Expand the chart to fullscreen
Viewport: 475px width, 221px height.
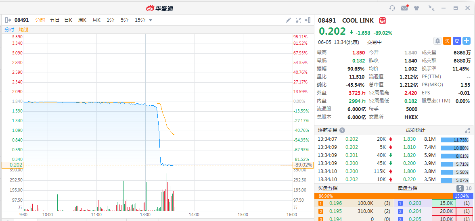(298, 20)
